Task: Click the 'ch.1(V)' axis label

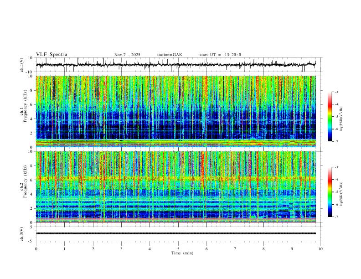Action: pyautogui.click(x=21, y=65)
